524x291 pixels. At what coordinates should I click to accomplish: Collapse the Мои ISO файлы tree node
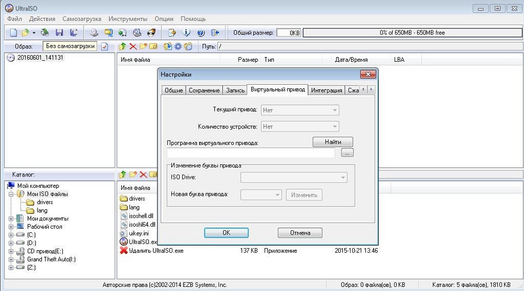11,194
